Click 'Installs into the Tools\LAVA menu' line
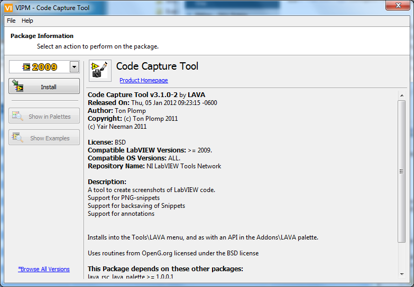This screenshot has width=414, height=287. pyautogui.click(x=203, y=237)
